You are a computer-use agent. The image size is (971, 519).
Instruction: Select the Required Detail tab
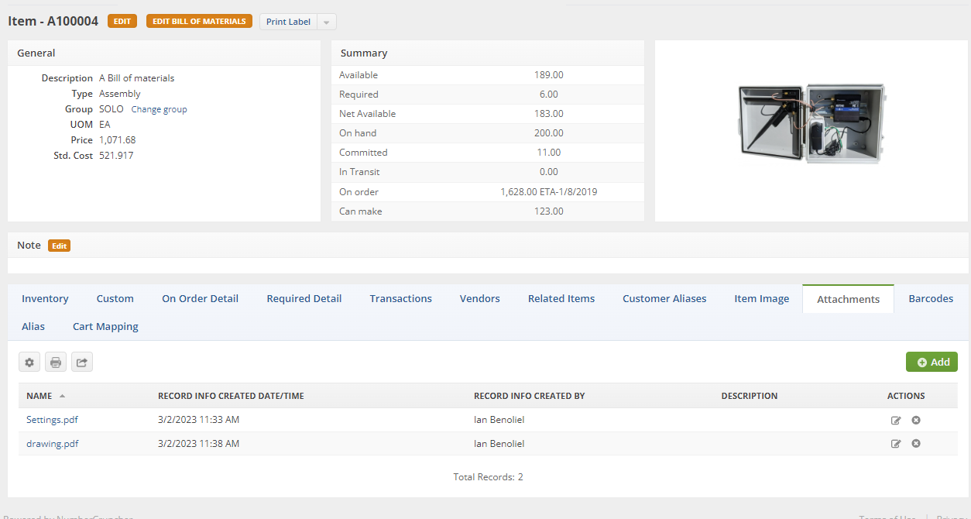304,298
